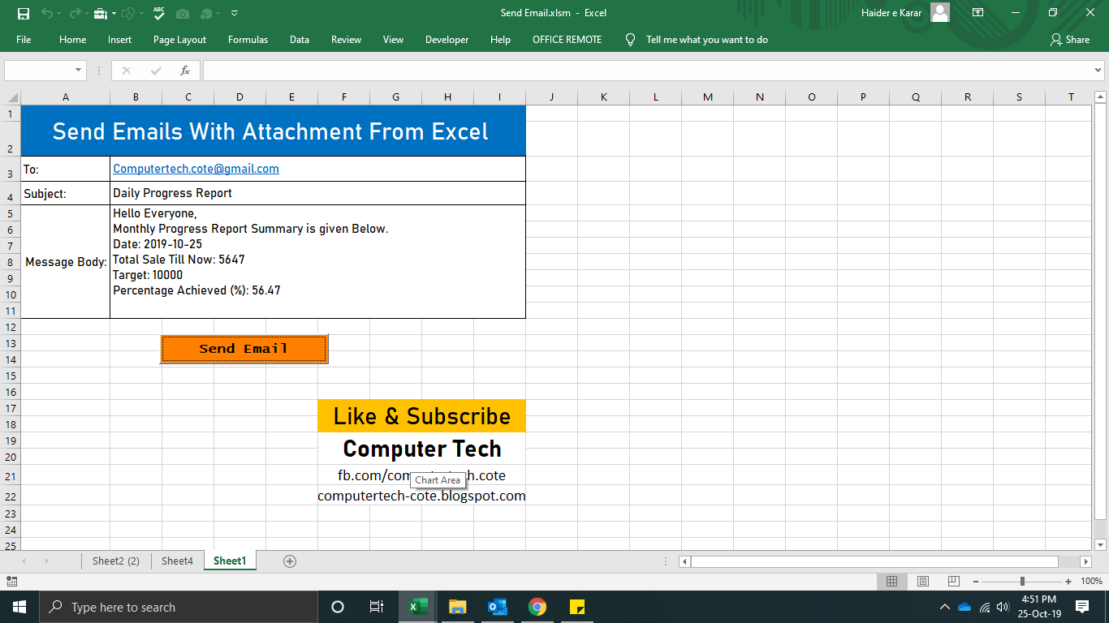Run spelling check from Quick Access Toolbar
This screenshot has height=623, width=1109.
pos(157,13)
